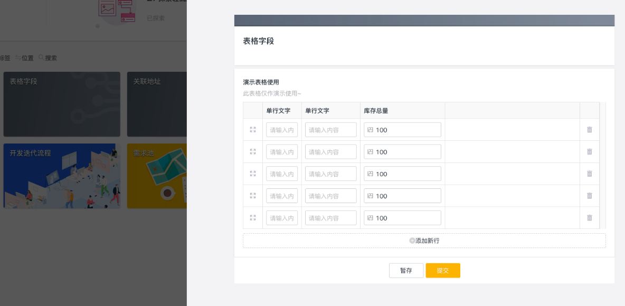Viewport: 625px width, 306px height.
Task: Open the 开发迭代流程 card
Action: point(62,176)
